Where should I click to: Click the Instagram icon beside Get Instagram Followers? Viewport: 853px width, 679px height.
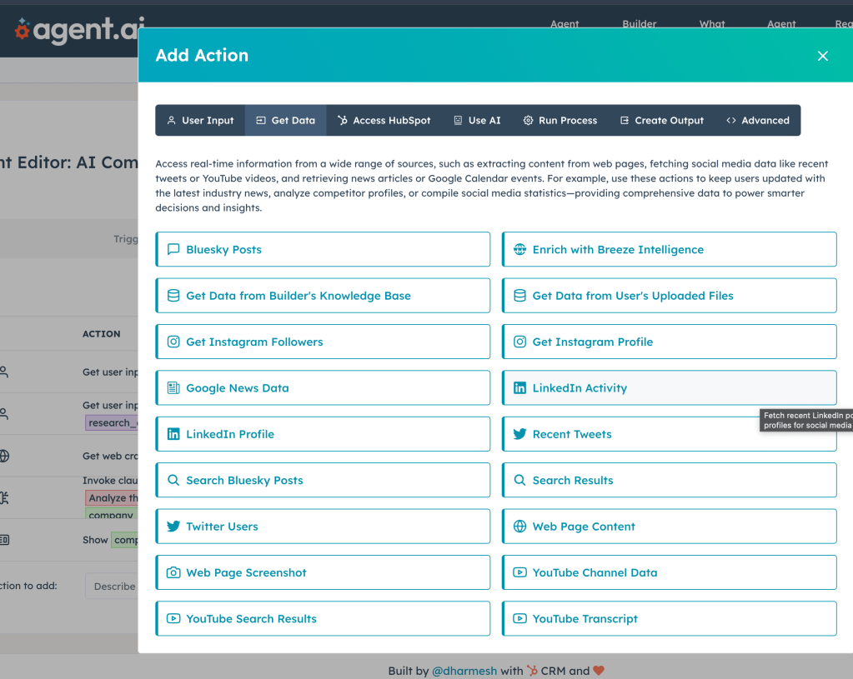coord(173,342)
